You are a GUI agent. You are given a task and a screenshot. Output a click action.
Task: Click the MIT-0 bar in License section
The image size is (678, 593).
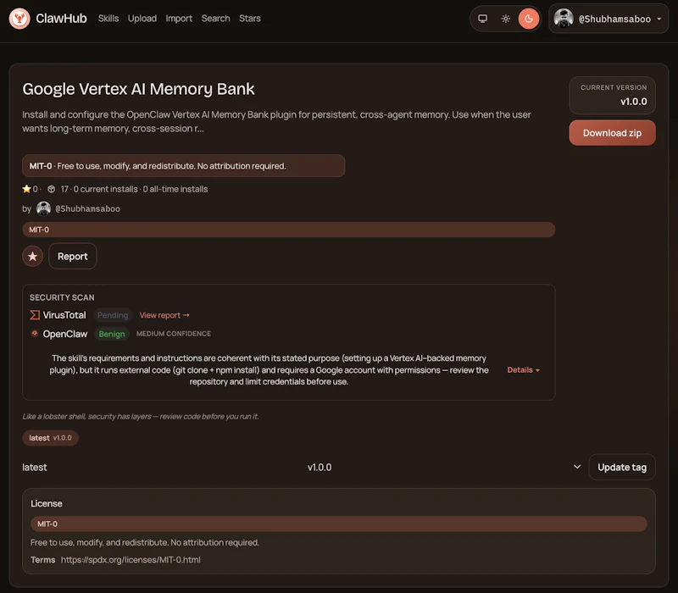coord(338,524)
